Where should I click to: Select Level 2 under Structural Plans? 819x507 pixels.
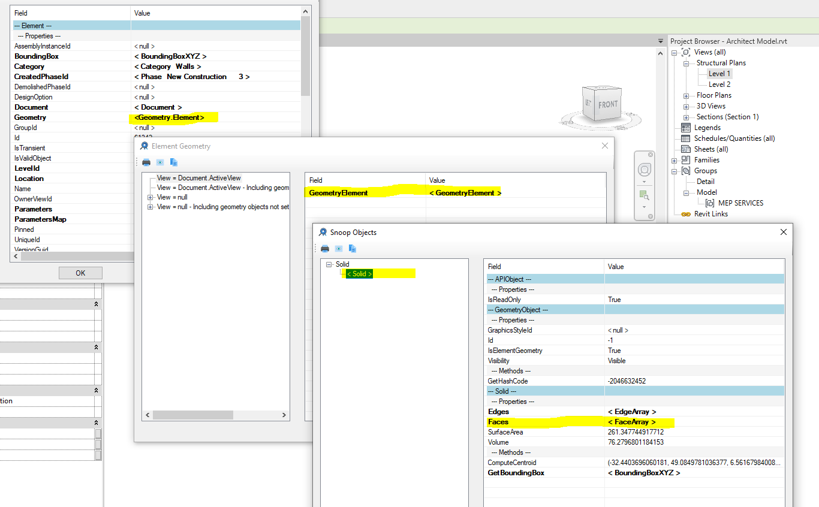[719, 84]
